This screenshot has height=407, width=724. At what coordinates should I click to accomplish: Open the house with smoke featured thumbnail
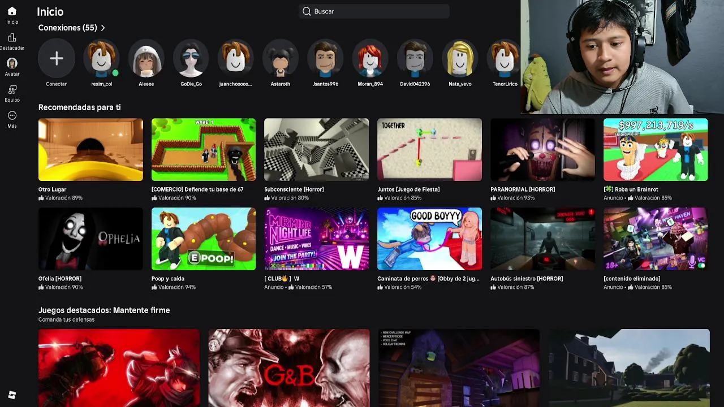click(629, 368)
